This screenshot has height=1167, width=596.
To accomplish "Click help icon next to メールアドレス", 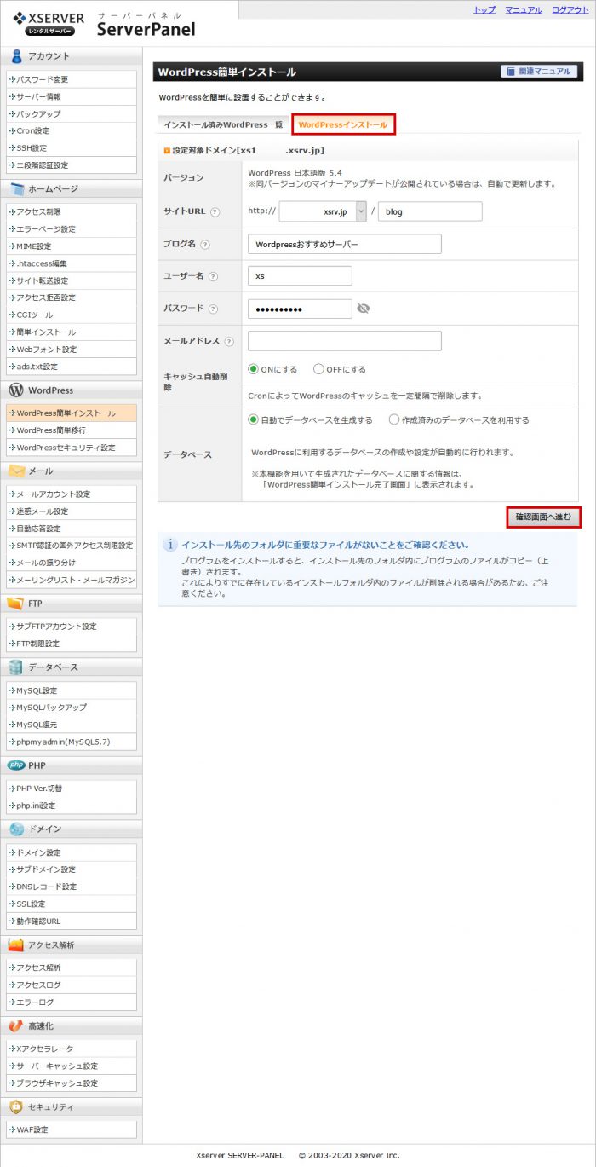I will [229, 341].
